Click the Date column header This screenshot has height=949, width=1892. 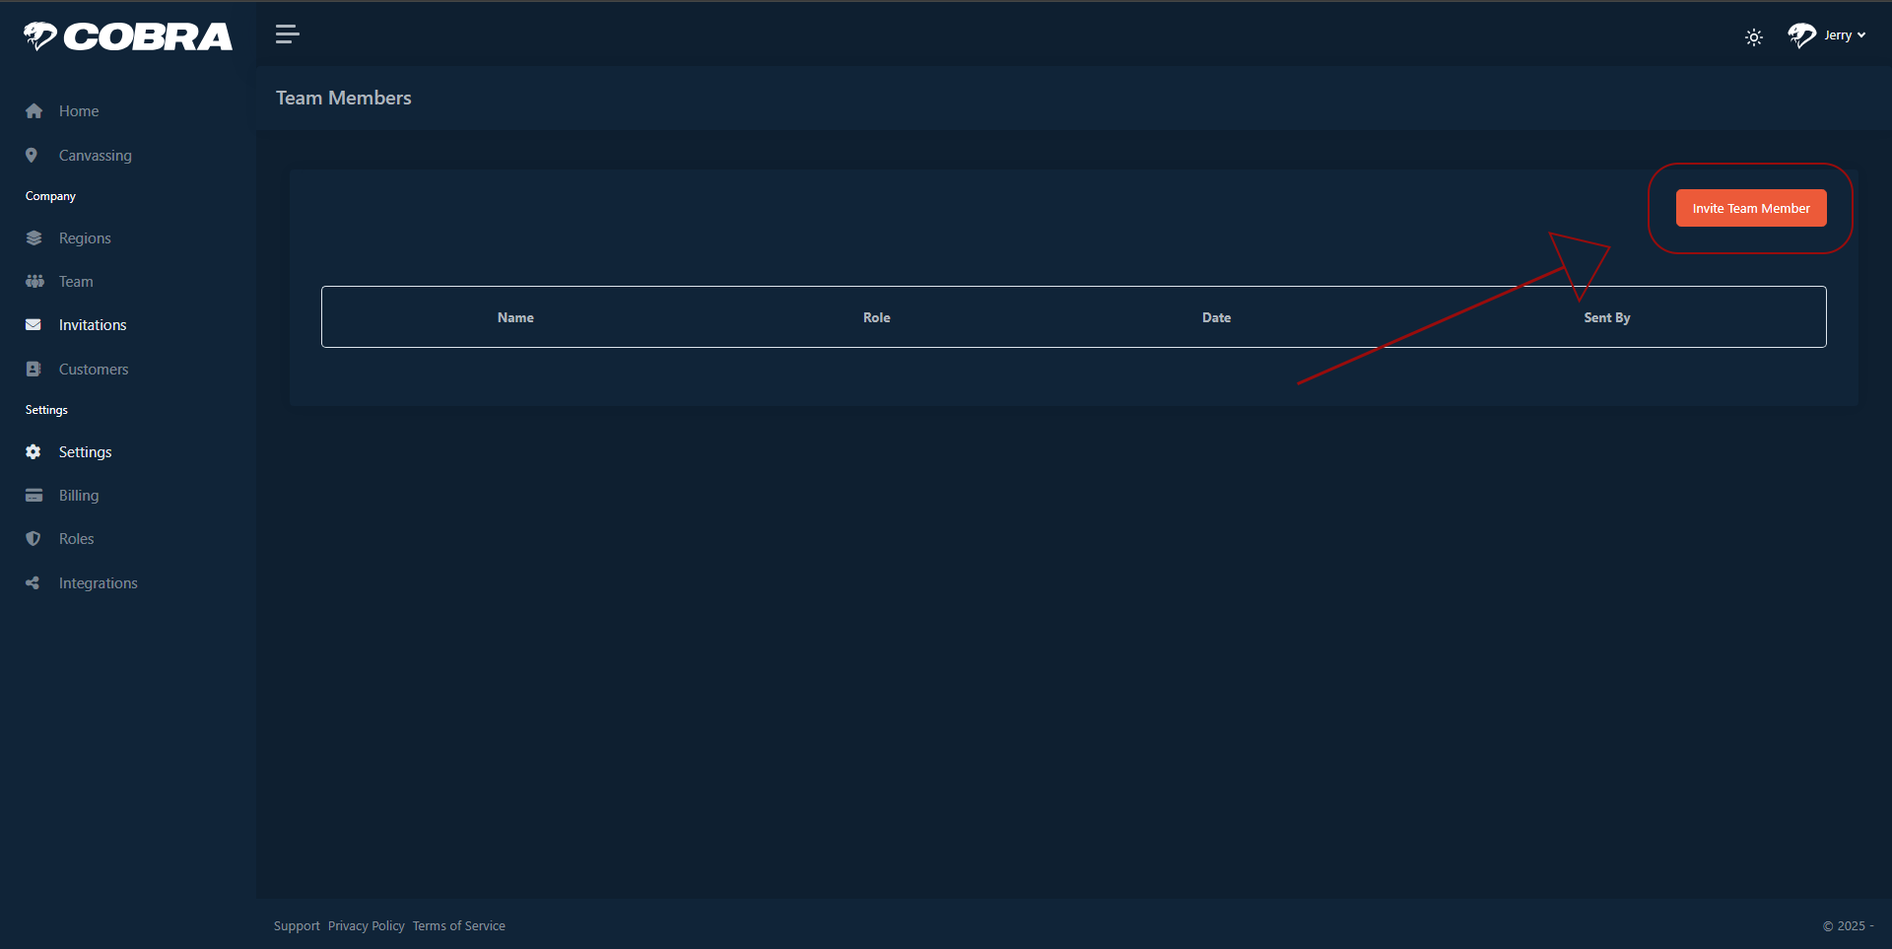(1216, 317)
